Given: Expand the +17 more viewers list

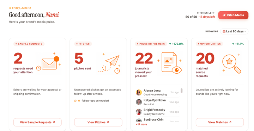Looking at the screenshot, I should pyautogui.click(x=141, y=124).
